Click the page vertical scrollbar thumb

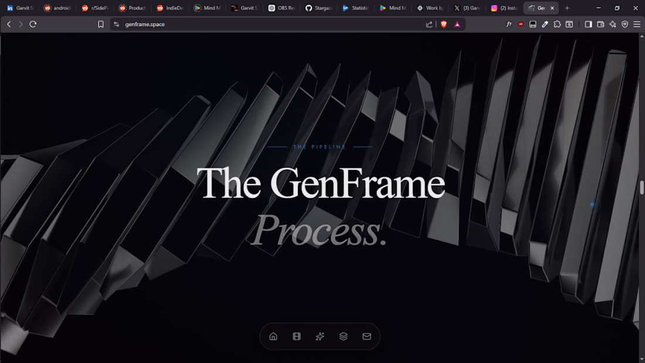tap(641, 187)
